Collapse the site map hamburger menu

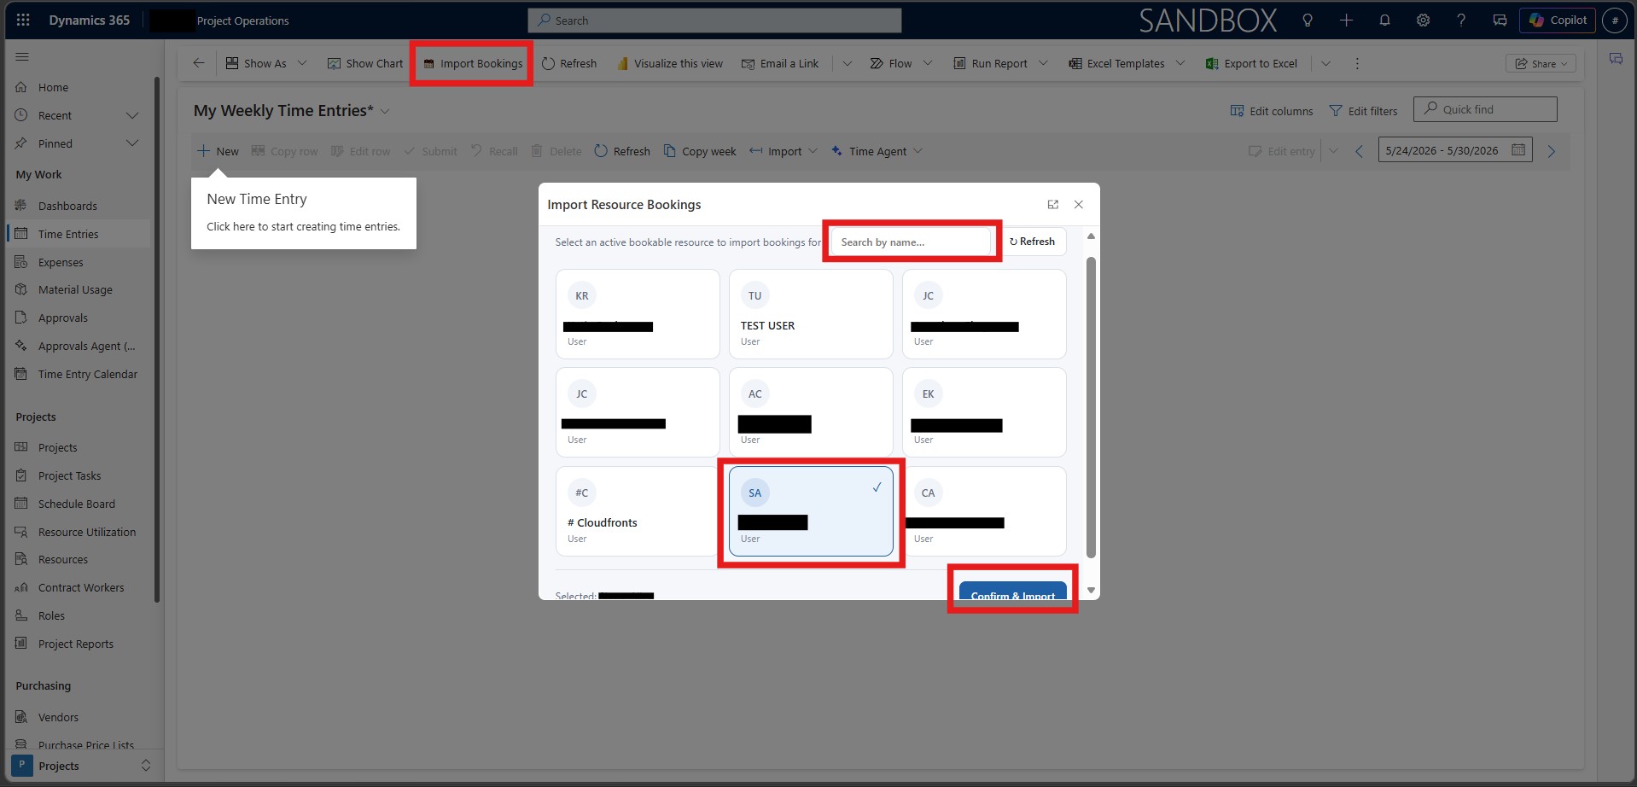coord(22,57)
